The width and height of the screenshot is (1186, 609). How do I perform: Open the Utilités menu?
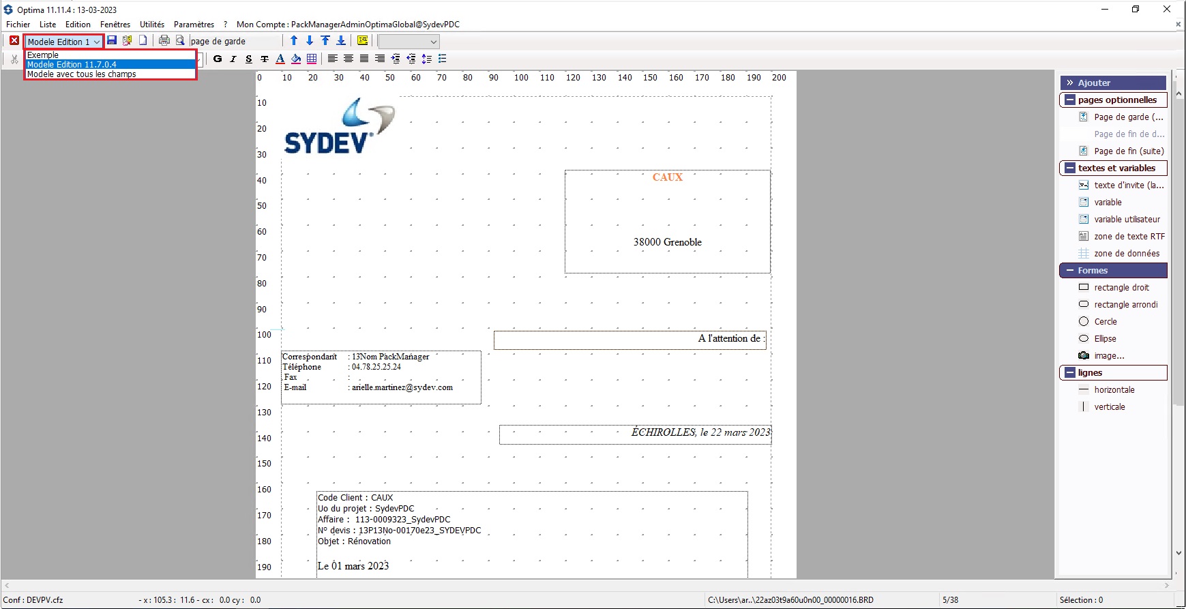[152, 24]
